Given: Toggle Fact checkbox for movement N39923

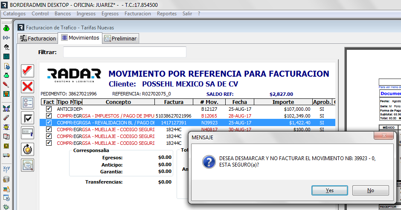Looking at the screenshot, I should (x=49, y=122).
